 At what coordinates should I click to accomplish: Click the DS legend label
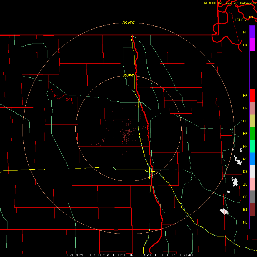tap(245, 172)
